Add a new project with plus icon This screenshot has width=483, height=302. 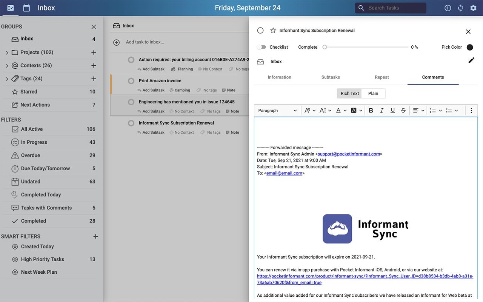point(94,52)
